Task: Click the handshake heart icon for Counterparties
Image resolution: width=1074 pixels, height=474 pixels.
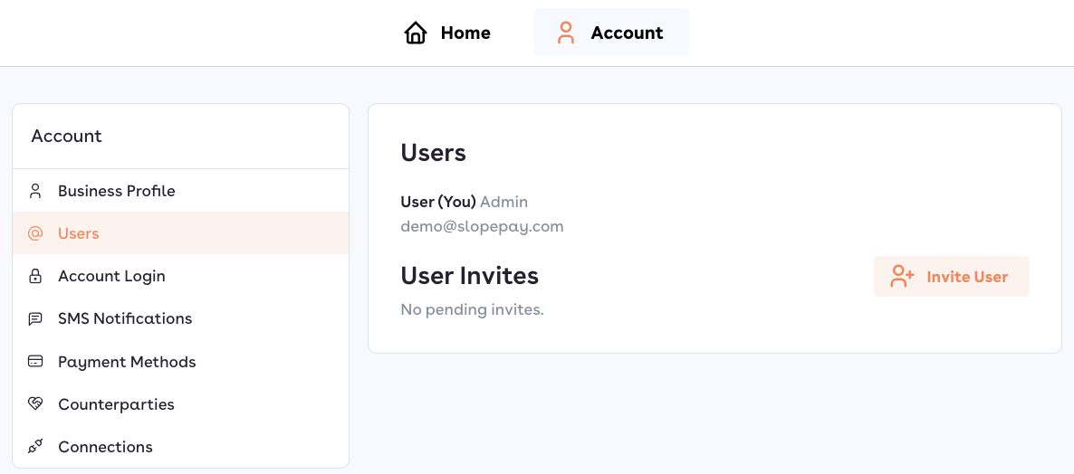Action: coord(35,404)
